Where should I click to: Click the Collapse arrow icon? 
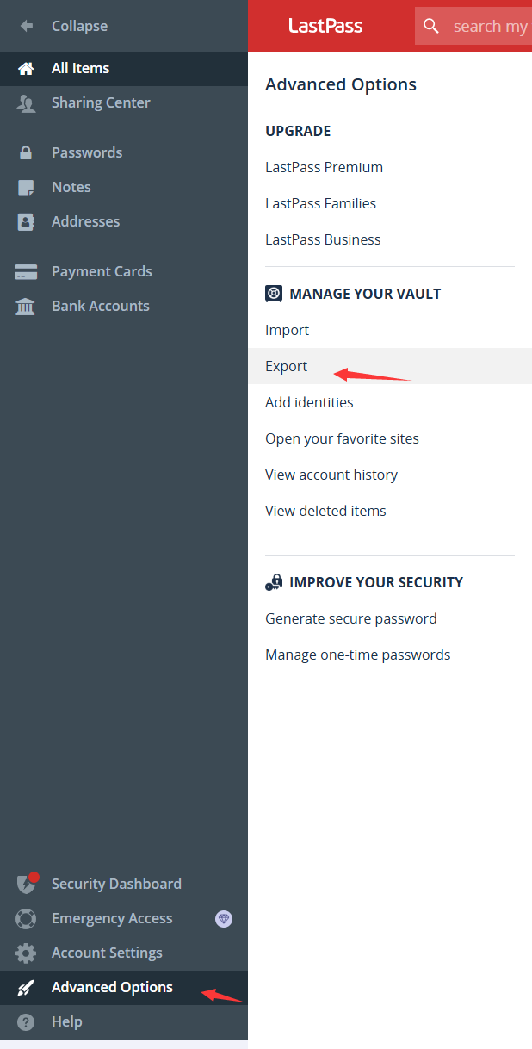click(x=27, y=26)
